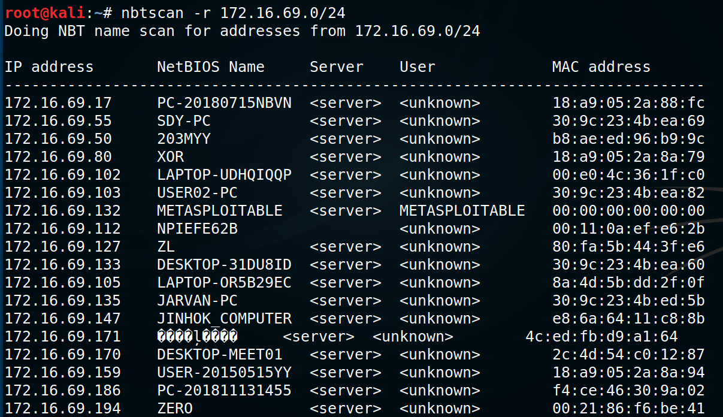Click the XOR NetBIOS name entry
The width and height of the screenshot is (723, 417).
[170, 157]
